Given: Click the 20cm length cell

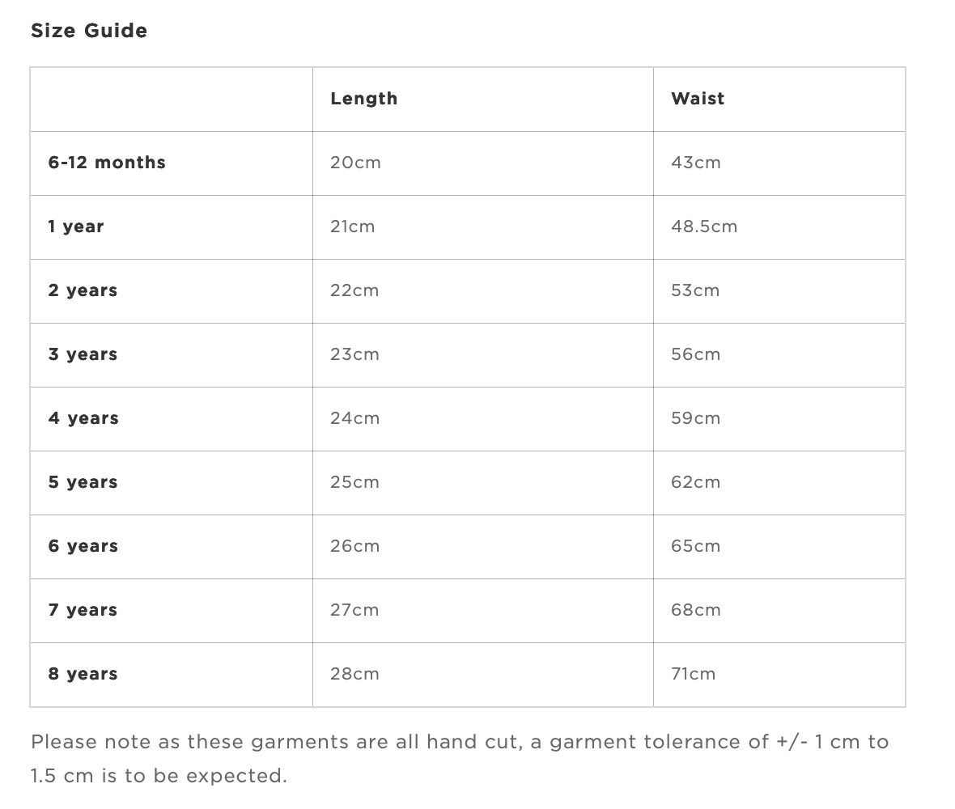Looking at the screenshot, I should click(x=483, y=163).
